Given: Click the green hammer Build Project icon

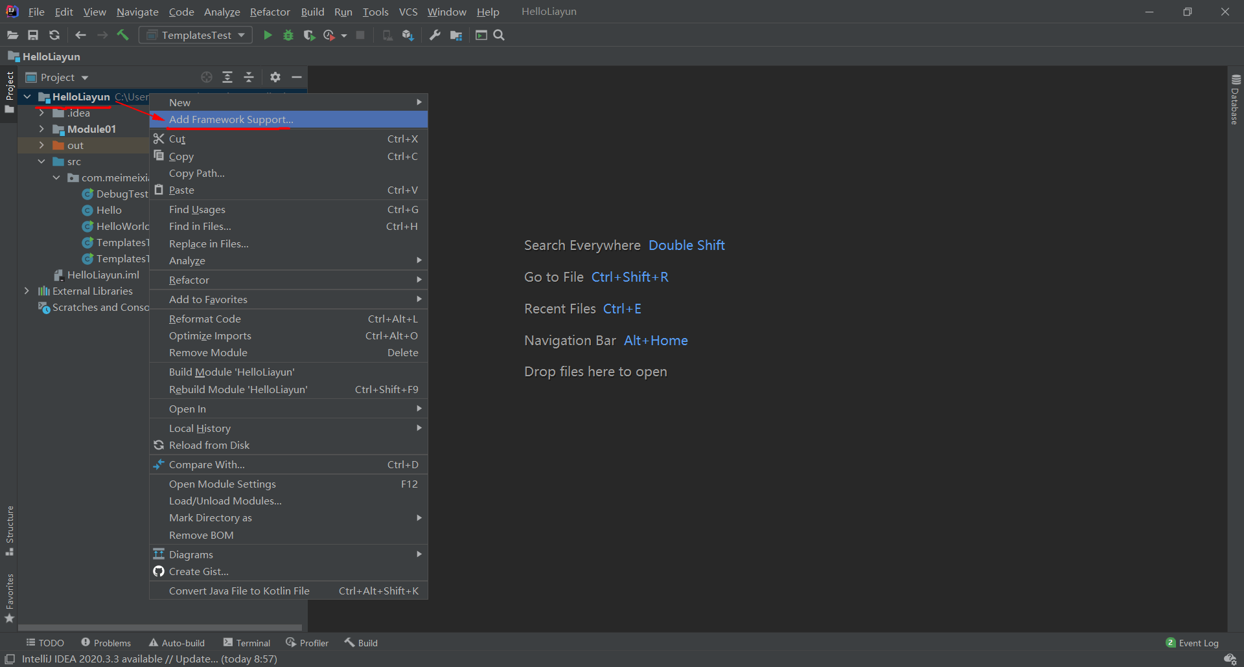Looking at the screenshot, I should click(122, 35).
